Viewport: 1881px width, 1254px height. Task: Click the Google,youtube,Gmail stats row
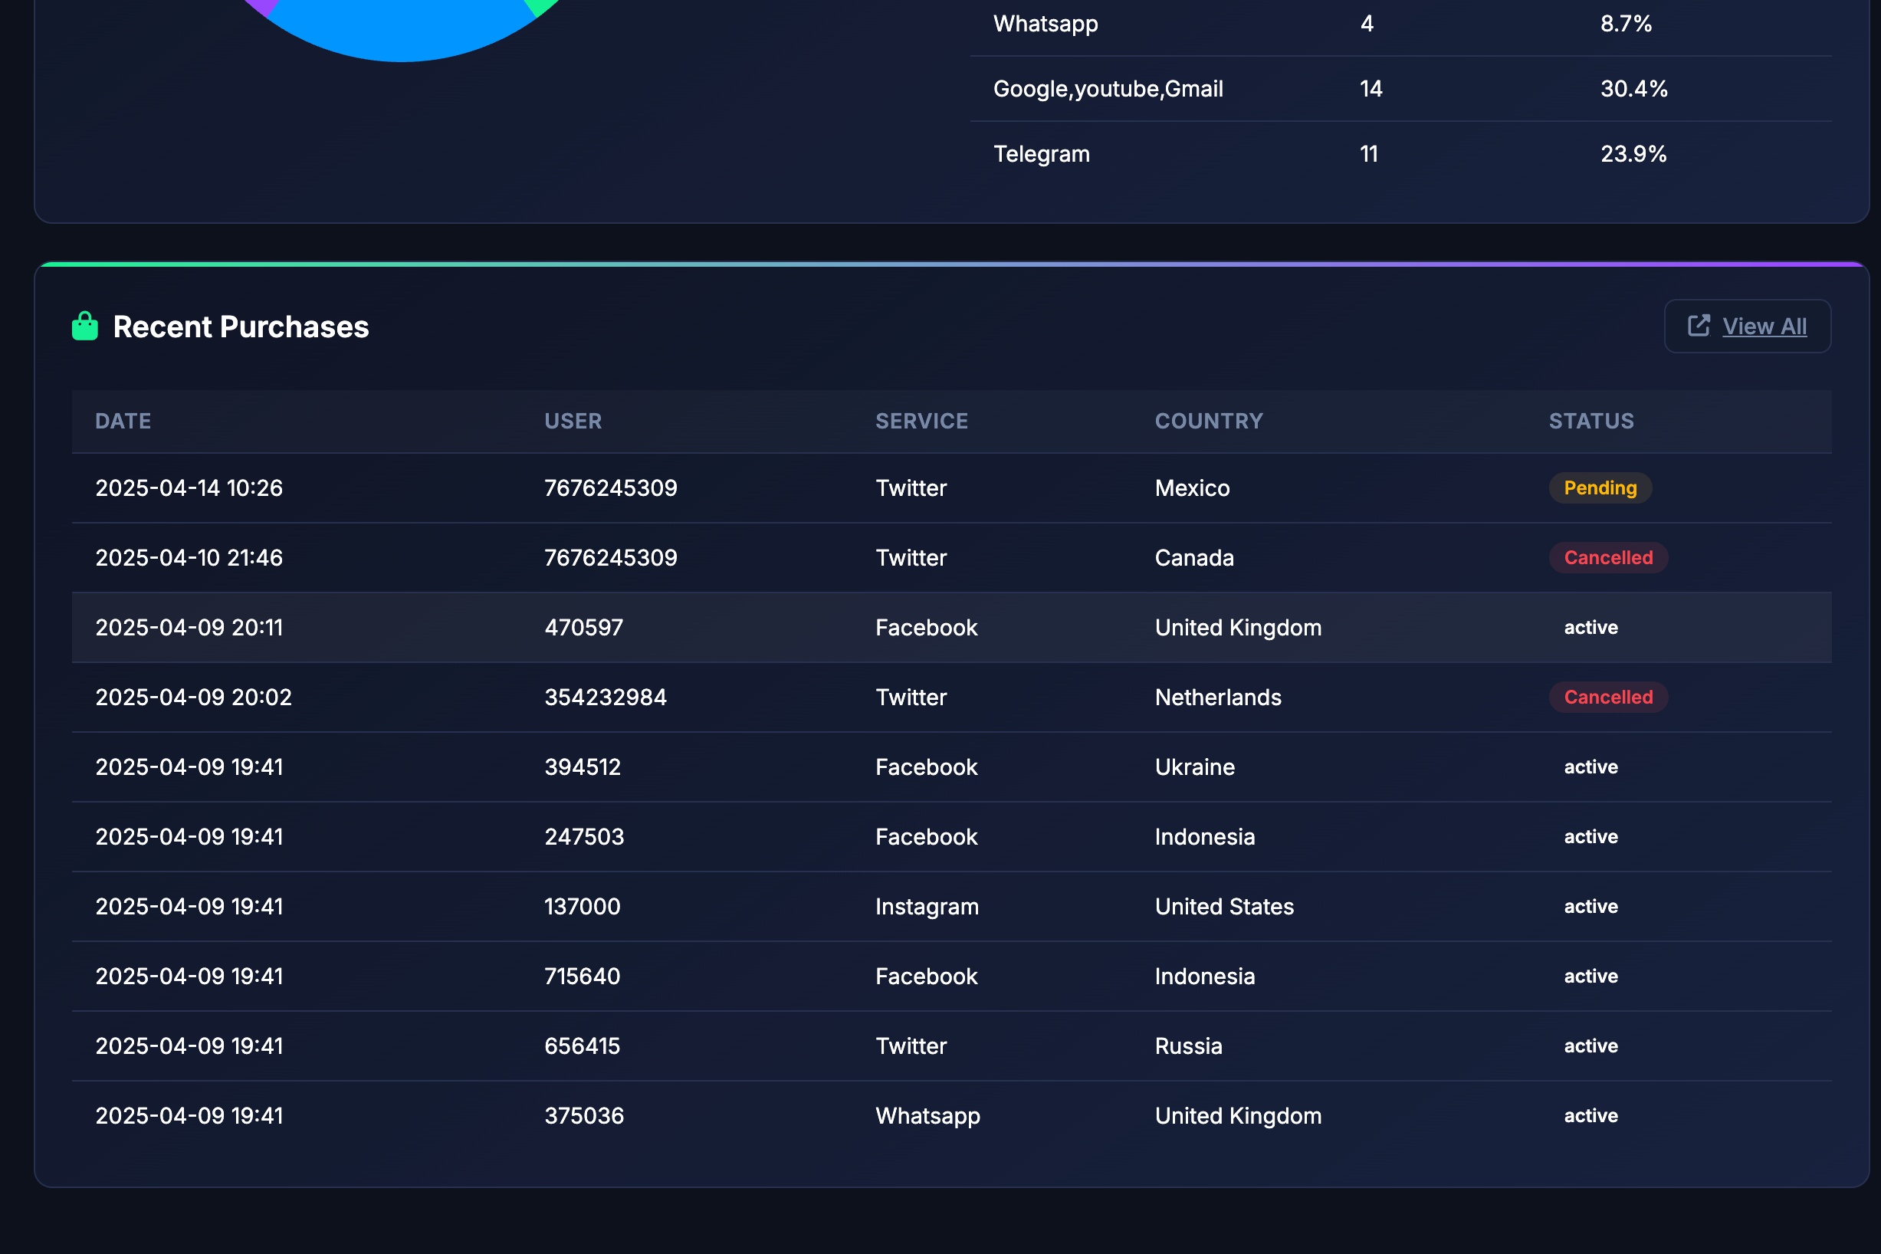(1400, 89)
